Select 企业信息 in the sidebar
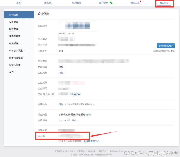The image size is (180, 157). pyautogui.click(x=19, y=15)
